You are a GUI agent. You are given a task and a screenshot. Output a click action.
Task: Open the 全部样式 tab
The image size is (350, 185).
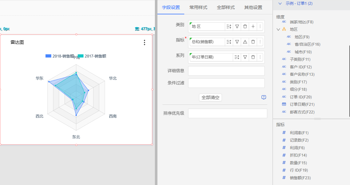coord(225,7)
